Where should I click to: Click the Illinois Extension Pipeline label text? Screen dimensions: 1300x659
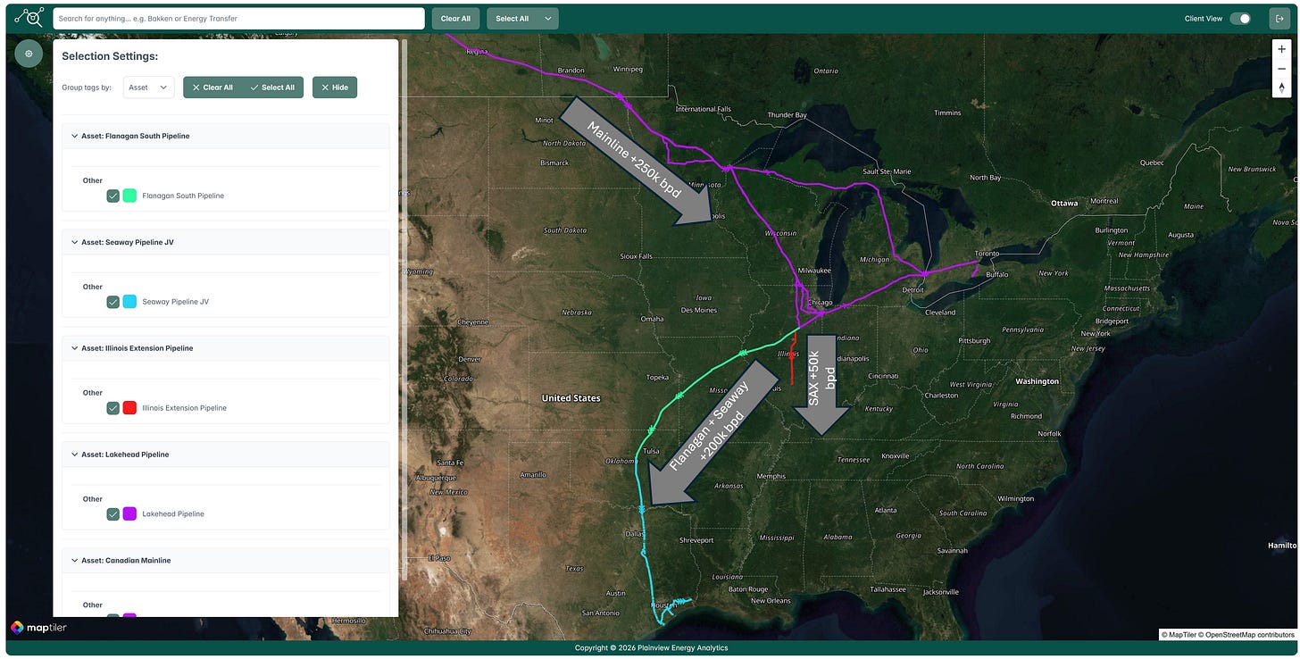pos(185,408)
